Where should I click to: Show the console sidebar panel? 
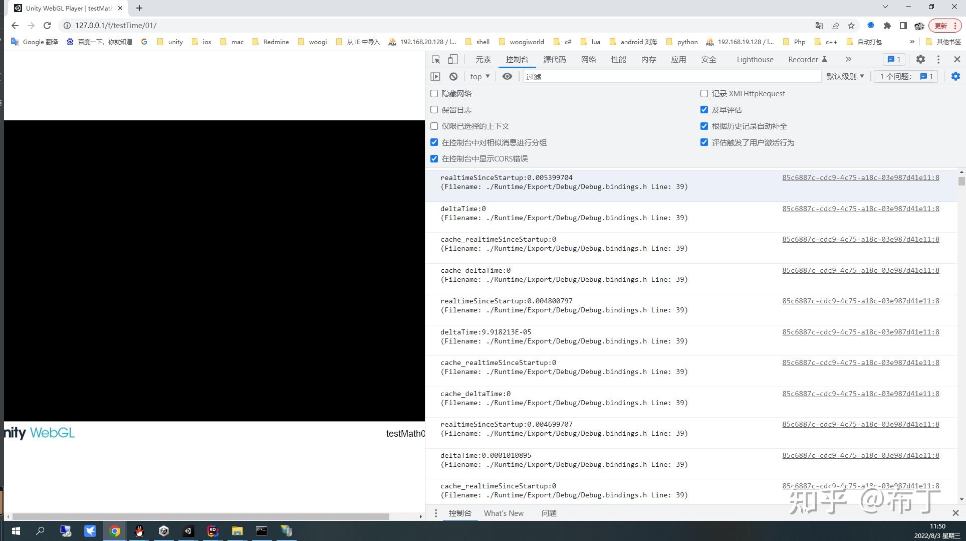[x=435, y=76]
